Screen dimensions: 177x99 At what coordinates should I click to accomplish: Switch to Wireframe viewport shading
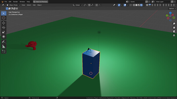pos(134,5)
